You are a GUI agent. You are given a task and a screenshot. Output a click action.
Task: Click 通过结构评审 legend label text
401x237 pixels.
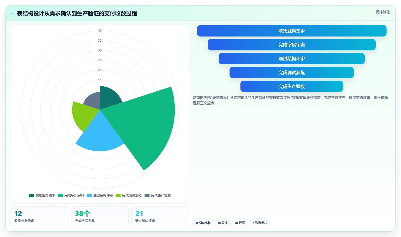pos(103,195)
